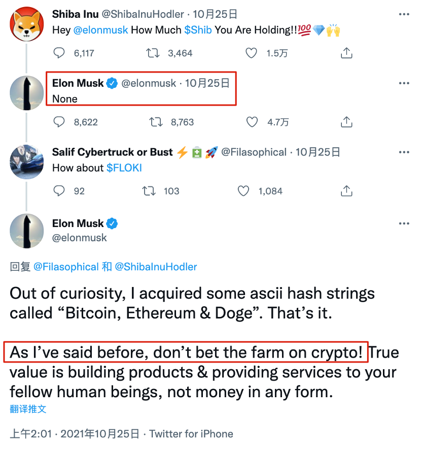Retweet Salif's $FLOKI tweet
This screenshot has width=422, height=449.
pos(149,191)
